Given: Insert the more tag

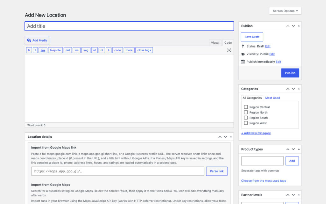Looking at the screenshot, I should click(x=129, y=50).
